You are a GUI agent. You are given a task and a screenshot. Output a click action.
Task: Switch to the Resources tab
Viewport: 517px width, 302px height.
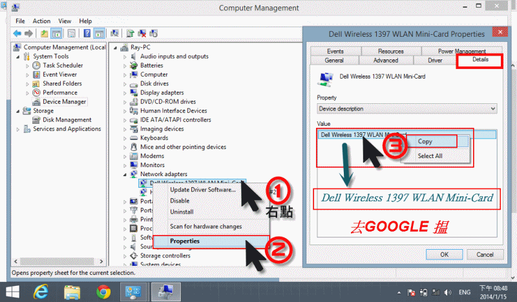[391, 51]
